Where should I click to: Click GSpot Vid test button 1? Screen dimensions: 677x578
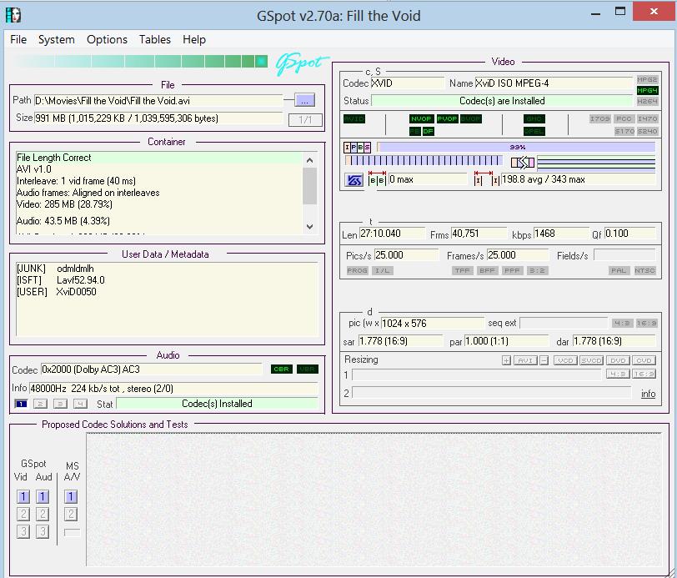click(23, 497)
